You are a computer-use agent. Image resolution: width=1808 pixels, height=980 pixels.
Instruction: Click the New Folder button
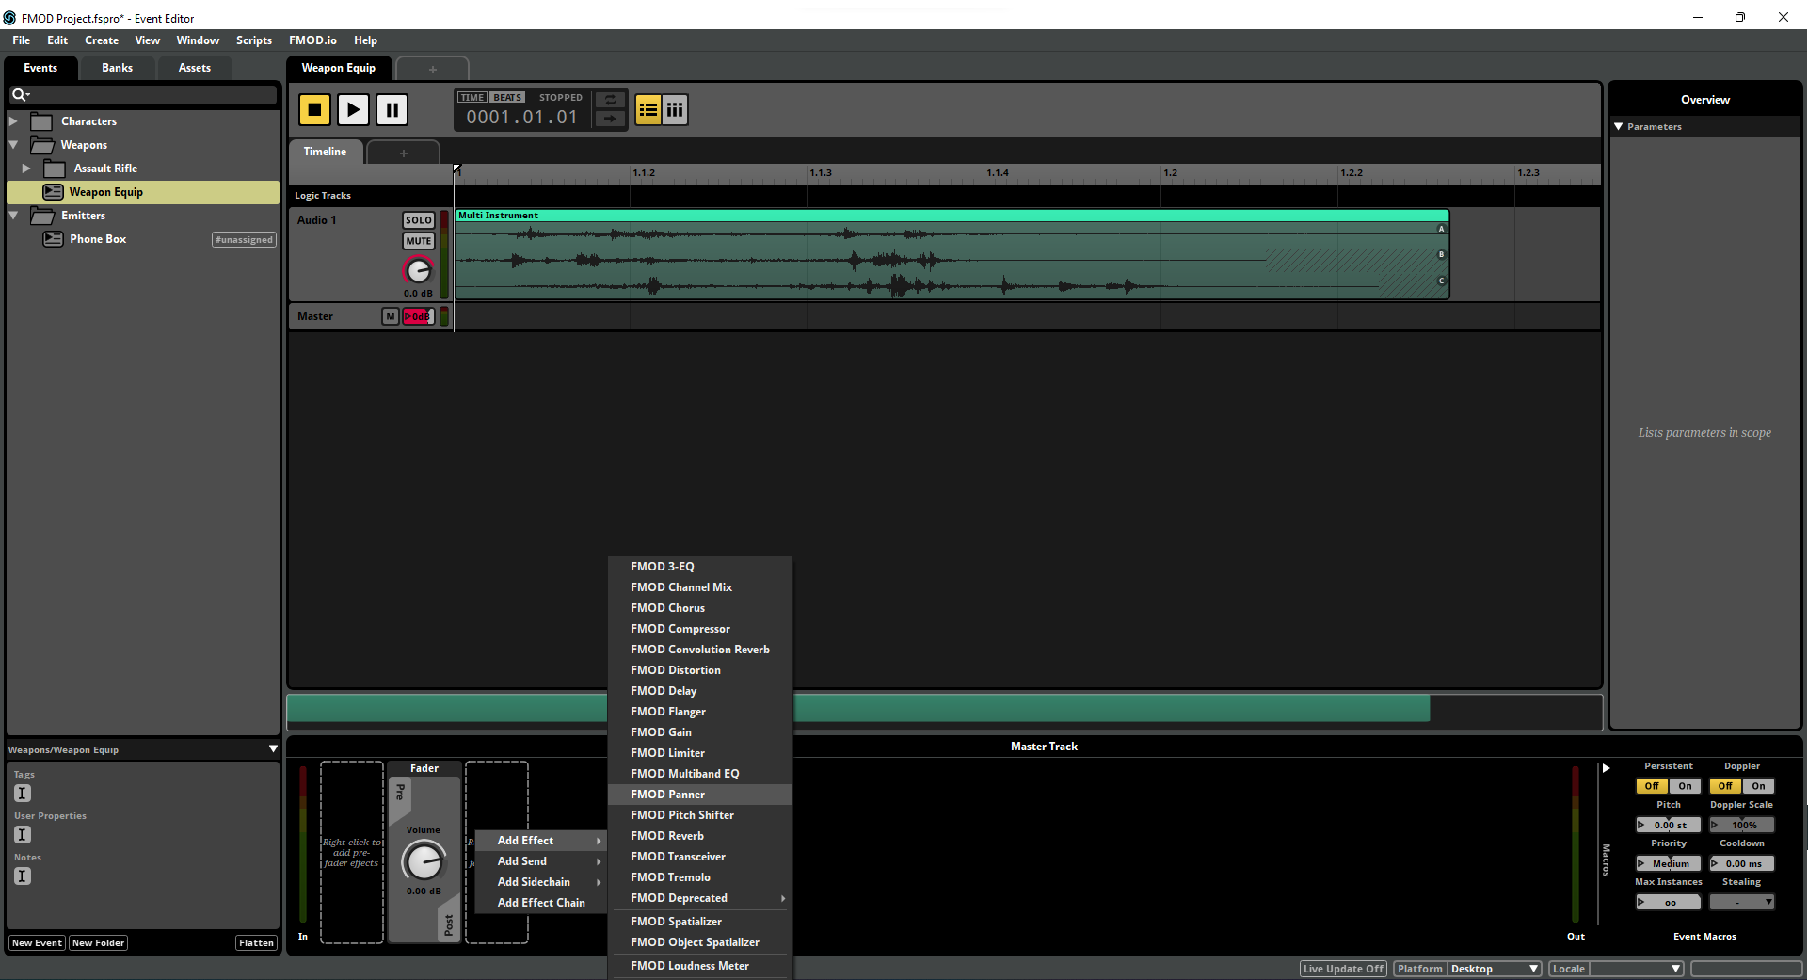click(98, 942)
